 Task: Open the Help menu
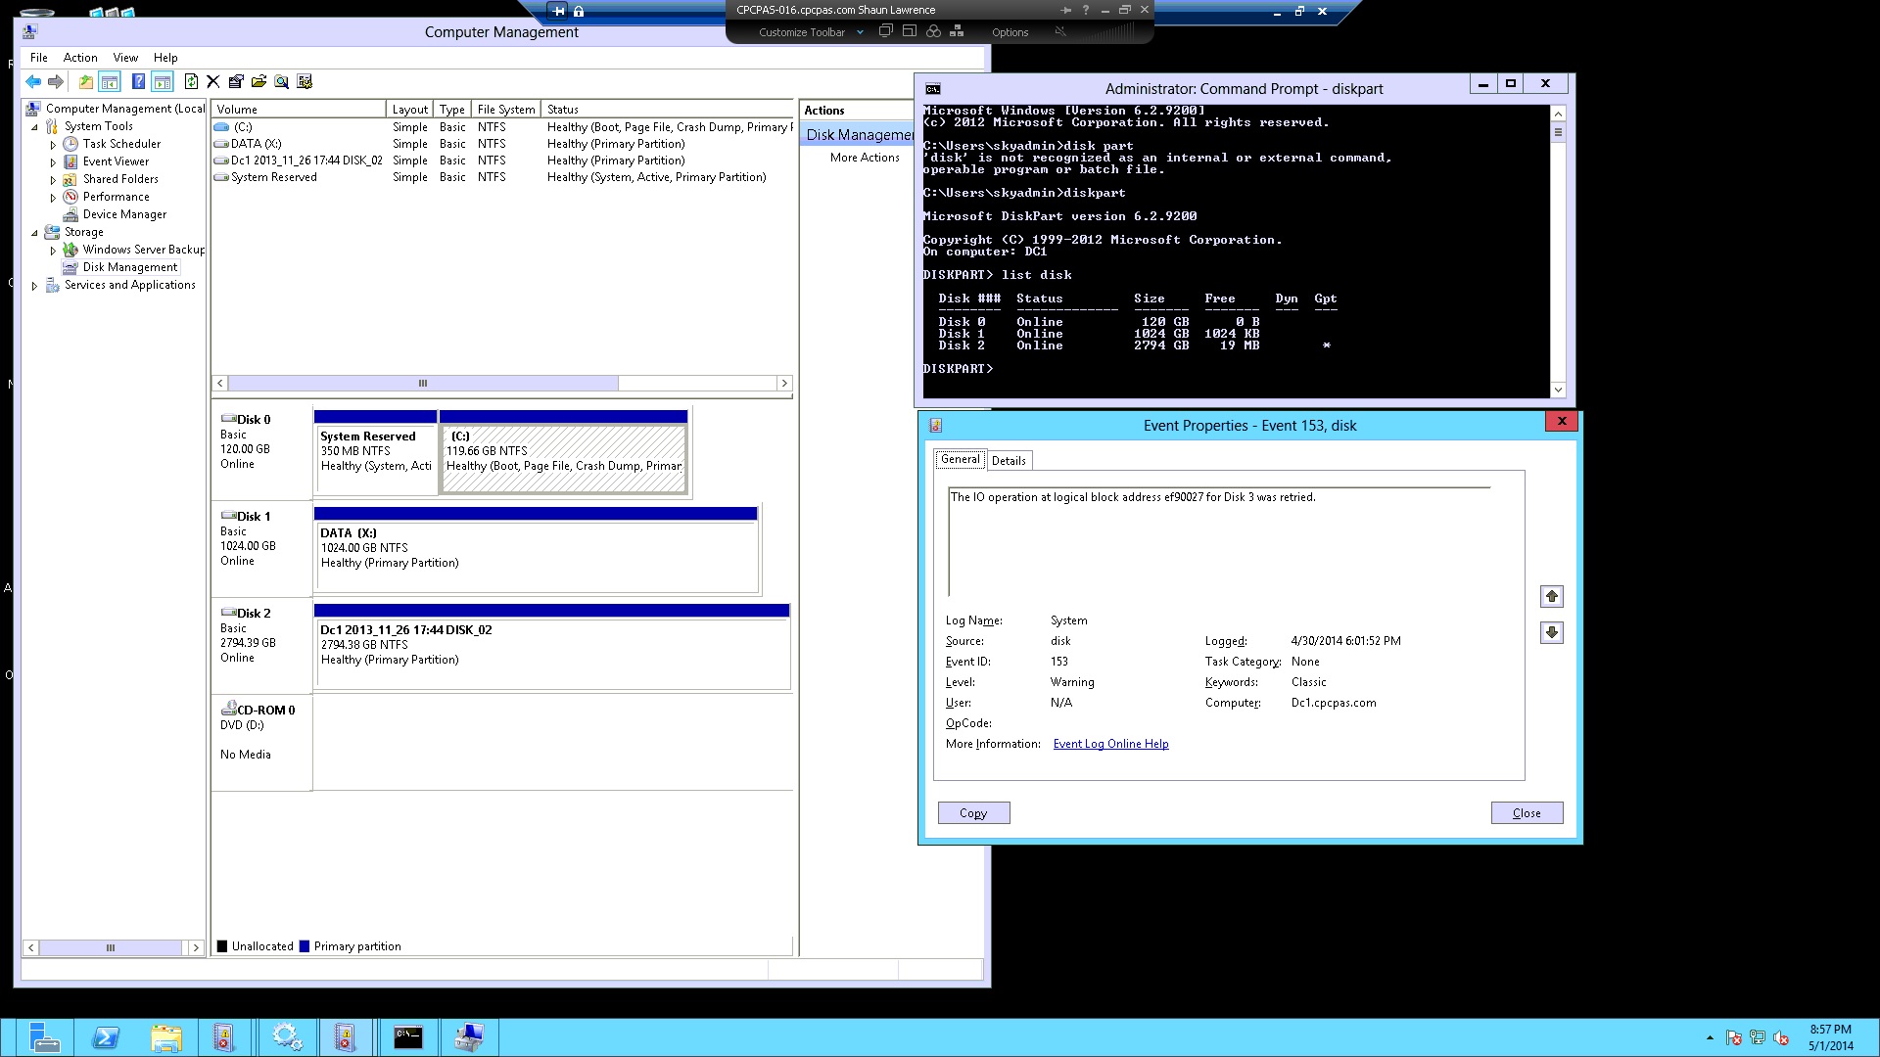(165, 58)
